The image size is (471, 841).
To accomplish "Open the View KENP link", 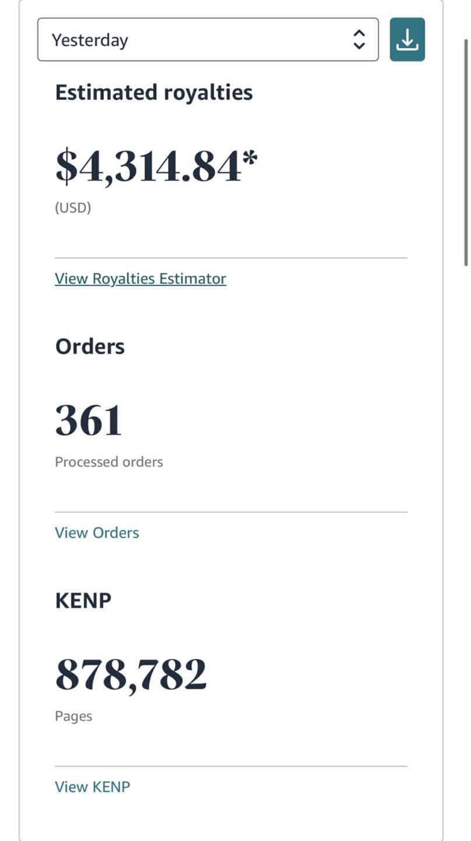I will [92, 787].
